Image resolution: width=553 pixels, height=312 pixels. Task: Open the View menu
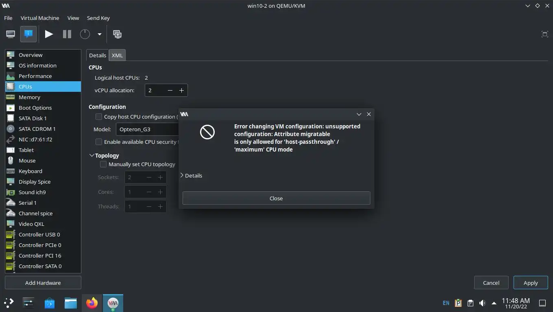click(x=73, y=18)
